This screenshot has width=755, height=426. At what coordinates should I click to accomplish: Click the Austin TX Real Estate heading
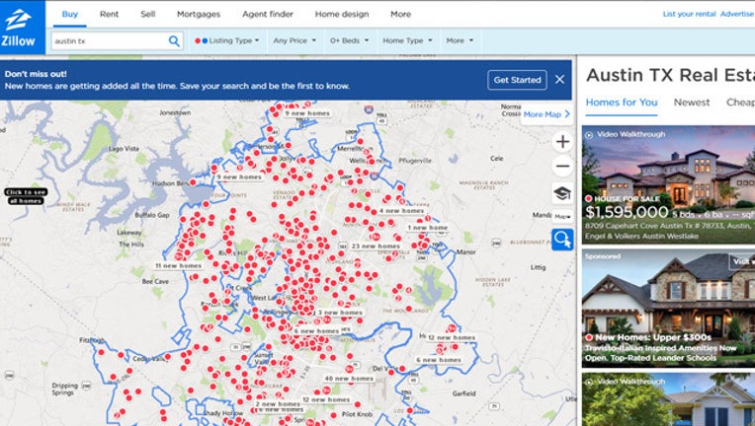[x=670, y=75]
